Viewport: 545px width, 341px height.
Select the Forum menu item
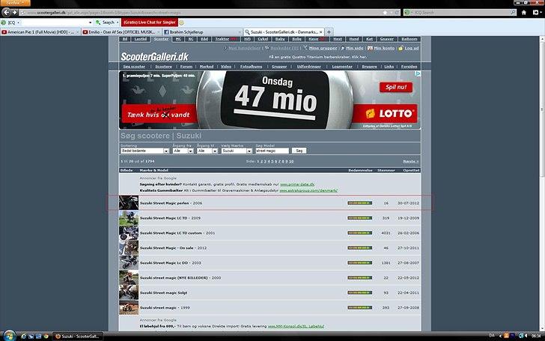(186, 66)
